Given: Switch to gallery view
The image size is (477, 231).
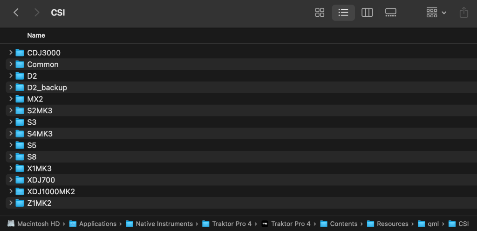Looking at the screenshot, I should coord(391,13).
